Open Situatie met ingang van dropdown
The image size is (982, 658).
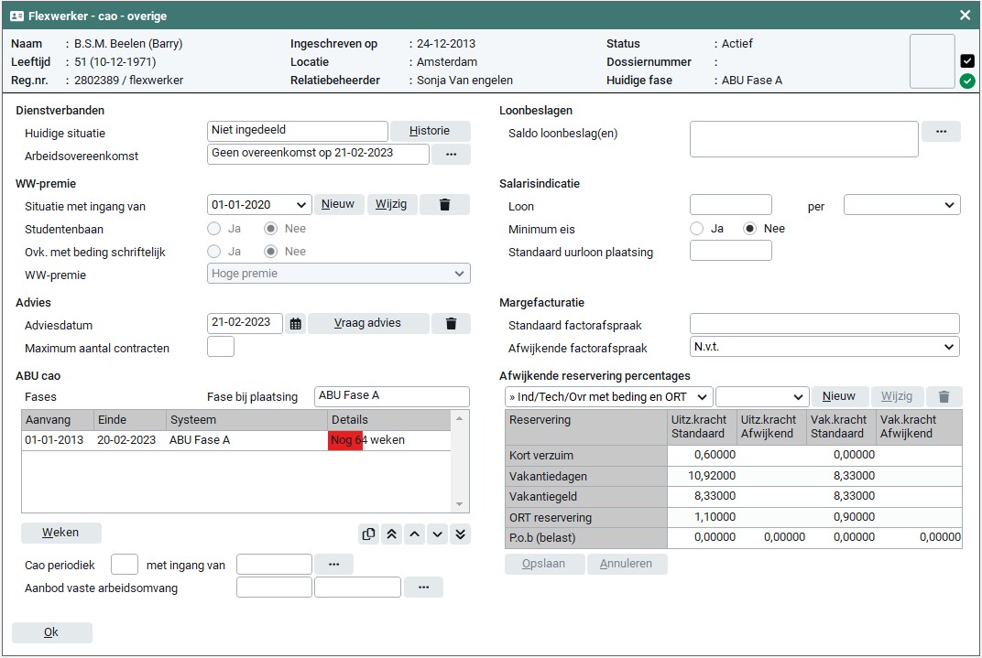point(260,205)
